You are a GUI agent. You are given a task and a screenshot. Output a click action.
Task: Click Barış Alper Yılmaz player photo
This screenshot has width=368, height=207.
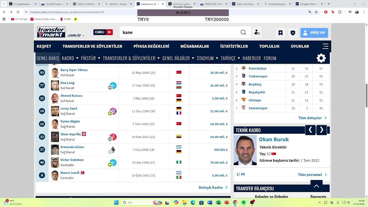click(55, 73)
